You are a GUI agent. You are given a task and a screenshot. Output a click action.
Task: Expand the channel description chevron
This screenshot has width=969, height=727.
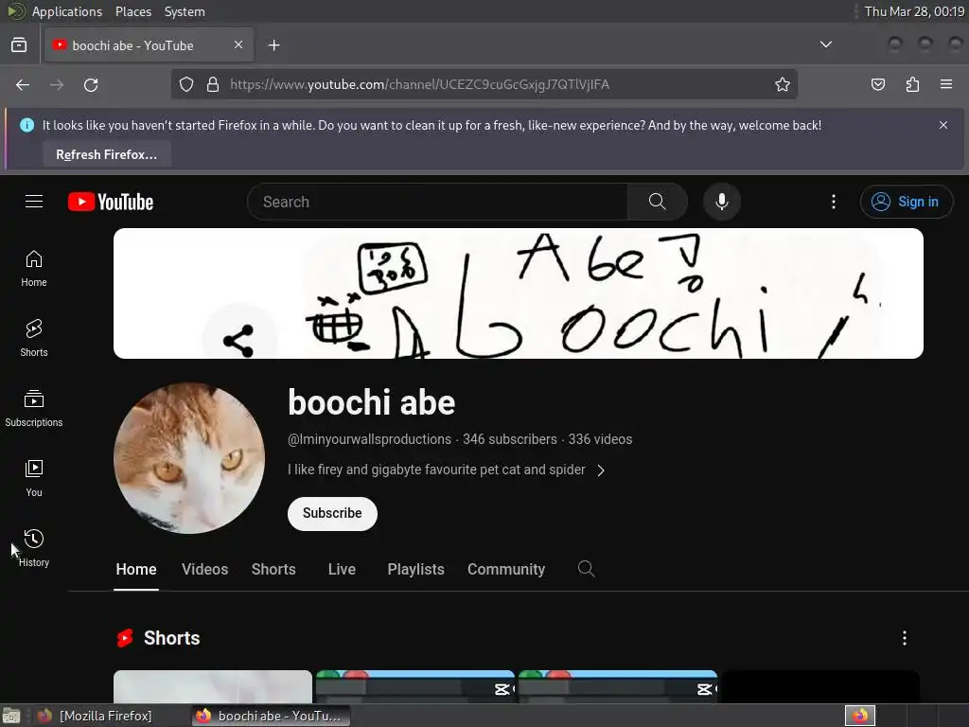[x=601, y=470]
